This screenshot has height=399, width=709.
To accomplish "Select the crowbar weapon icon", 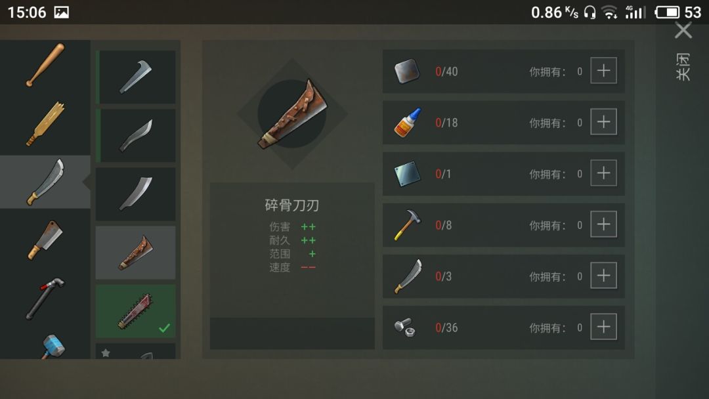I will (x=45, y=299).
